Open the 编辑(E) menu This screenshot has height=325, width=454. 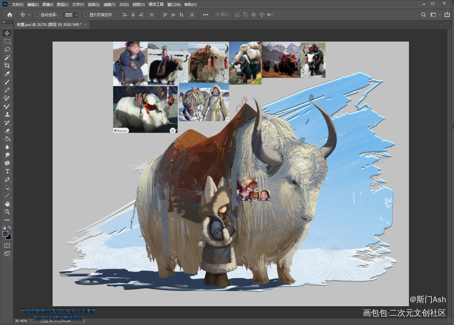[x=33, y=4]
